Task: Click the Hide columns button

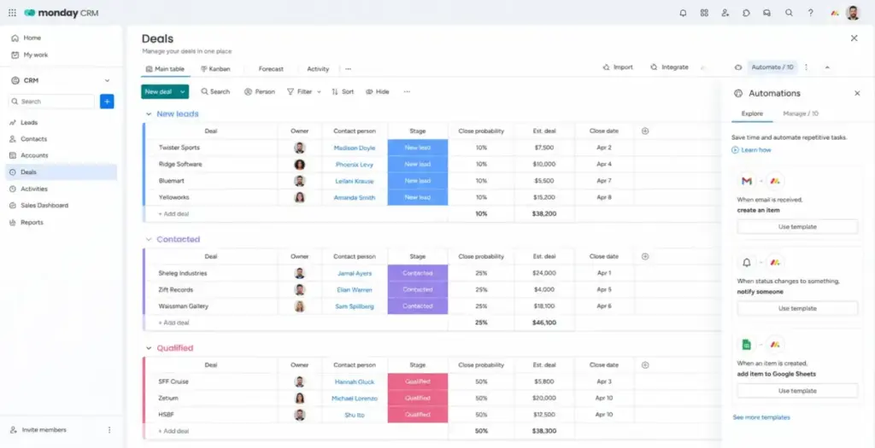Action: [378, 91]
